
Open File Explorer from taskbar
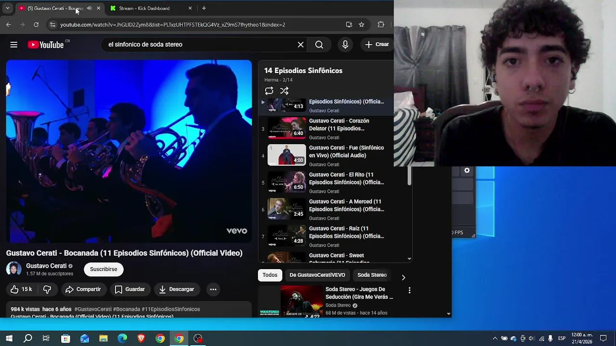[103, 338]
